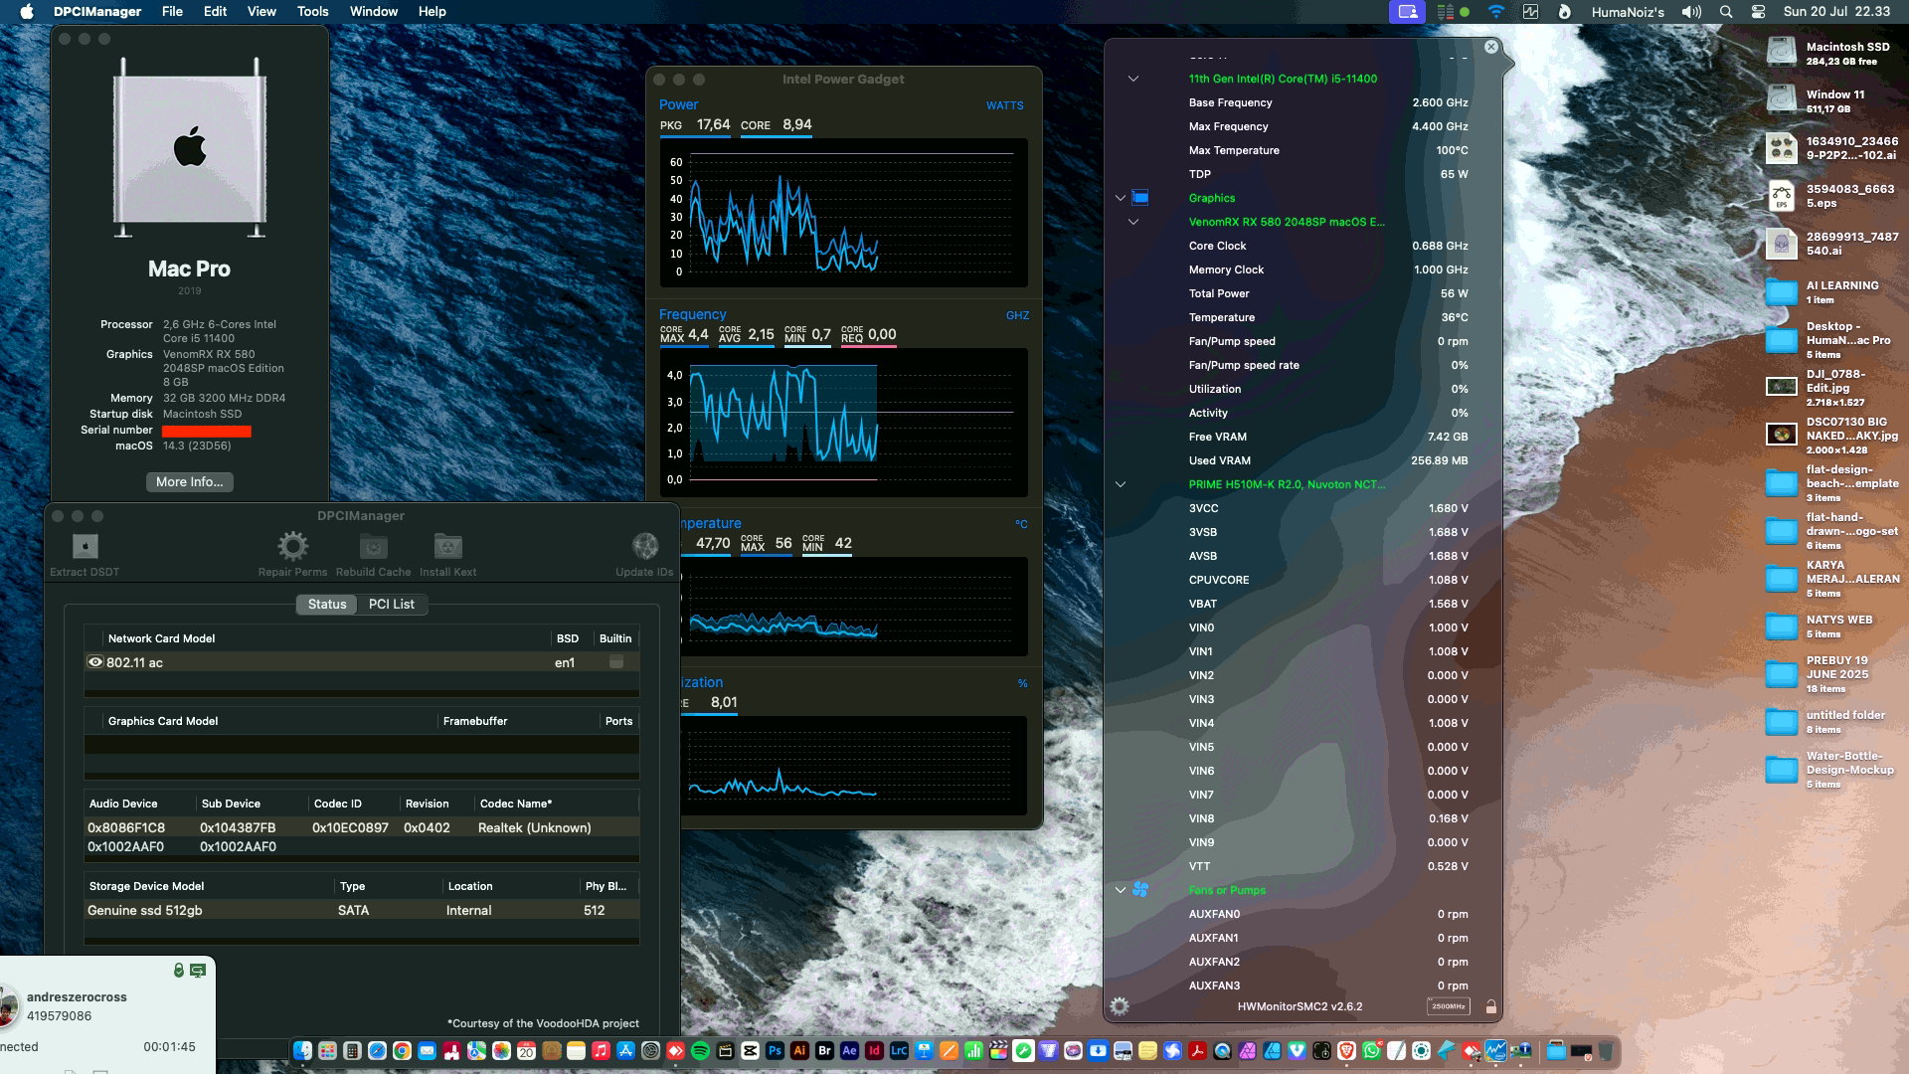This screenshot has height=1074, width=1909.
Task: Launch Photoshop from the Dock
Action: point(774,1049)
